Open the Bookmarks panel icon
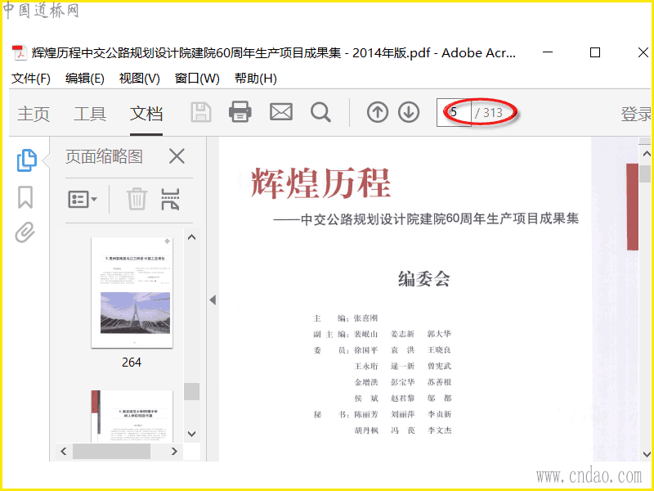The height and width of the screenshot is (491, 654). point(25,197)
